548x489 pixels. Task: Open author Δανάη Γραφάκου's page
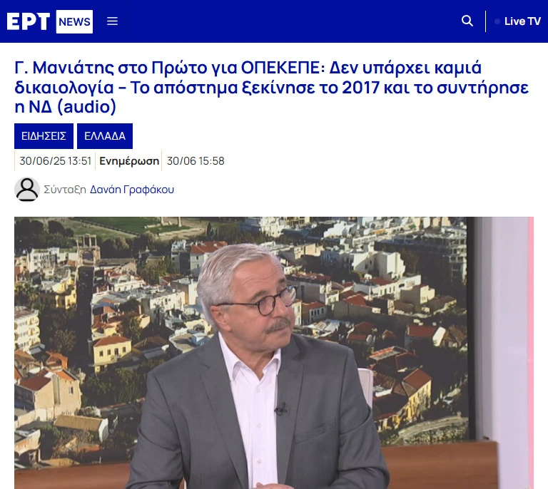click(132, 190)
